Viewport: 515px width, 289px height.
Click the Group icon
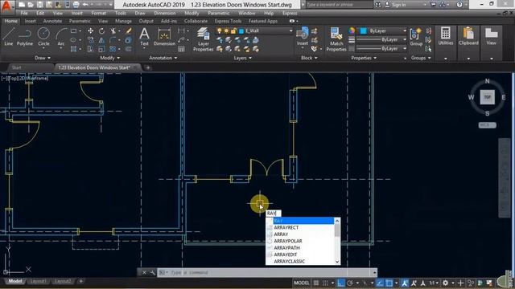(416, 36)
